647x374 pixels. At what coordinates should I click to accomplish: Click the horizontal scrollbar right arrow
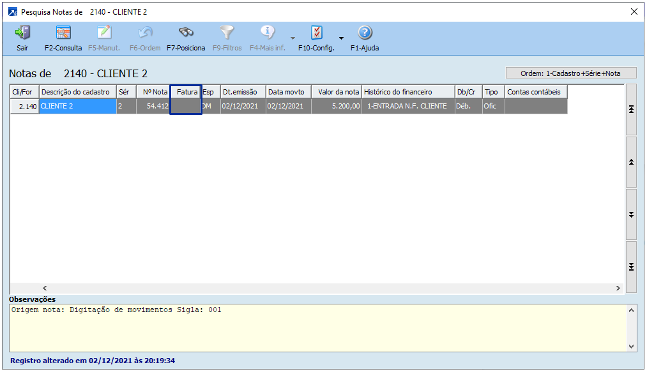(x=618, y=288)
